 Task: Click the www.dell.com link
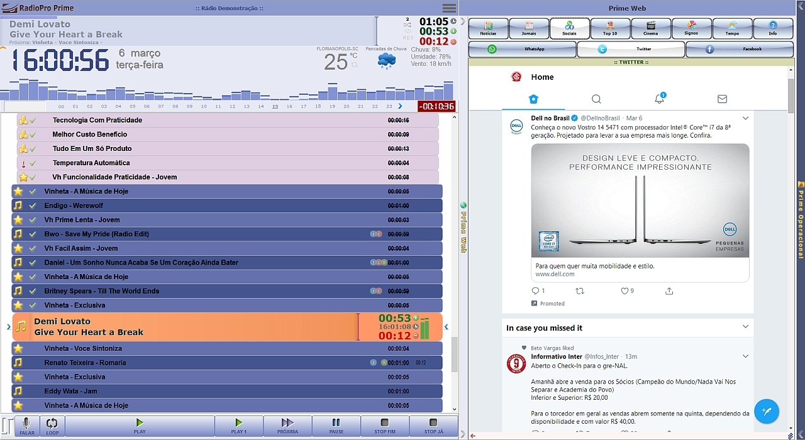555,275
